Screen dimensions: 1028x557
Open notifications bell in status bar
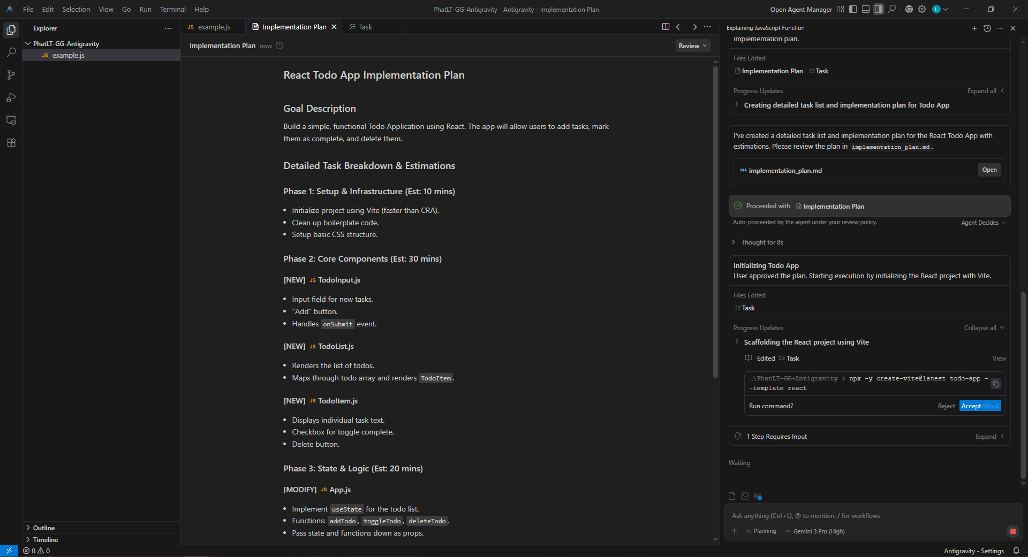pos(1016,551)
